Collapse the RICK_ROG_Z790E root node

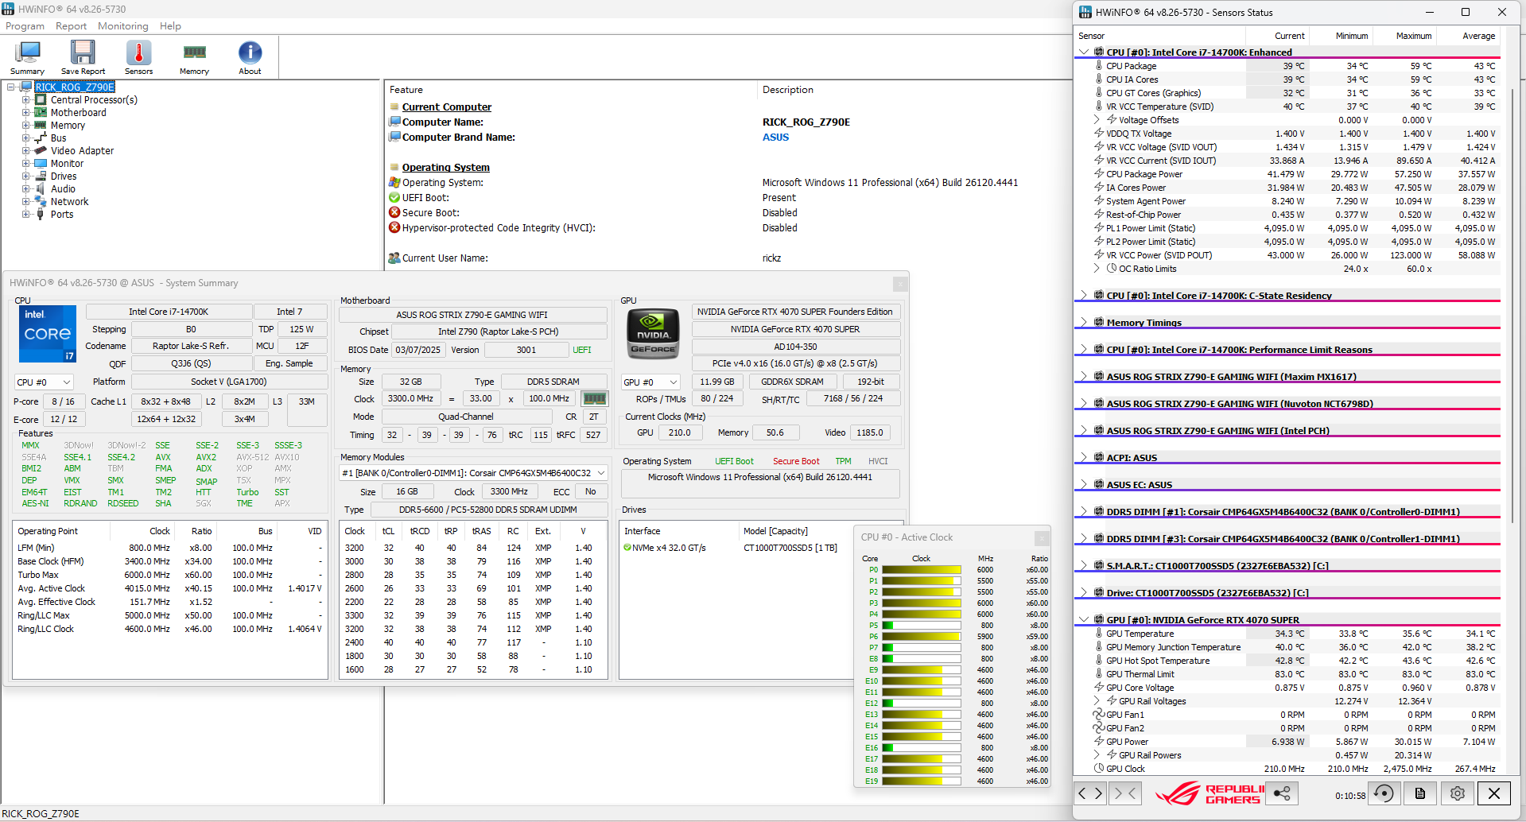(x=11, y=87)
